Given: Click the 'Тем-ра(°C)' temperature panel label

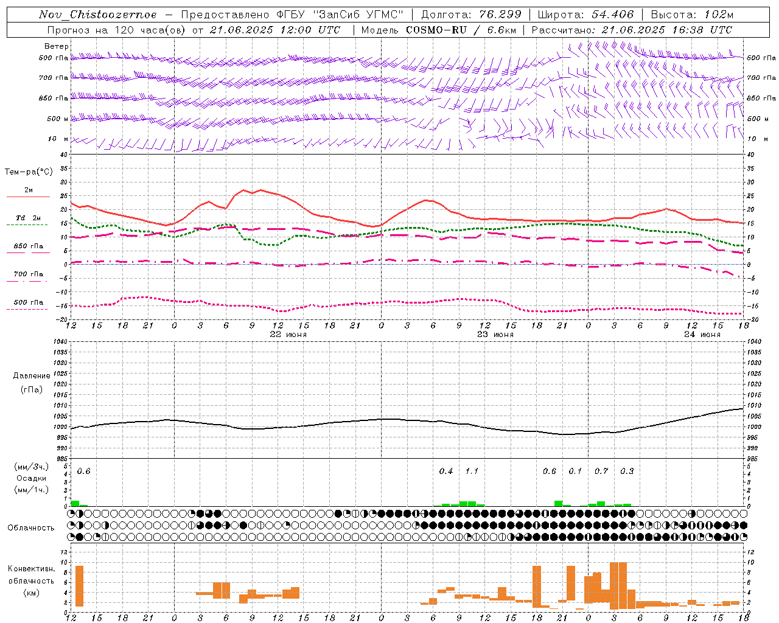Looking at the screenshot, I should [x=29, y=172].
